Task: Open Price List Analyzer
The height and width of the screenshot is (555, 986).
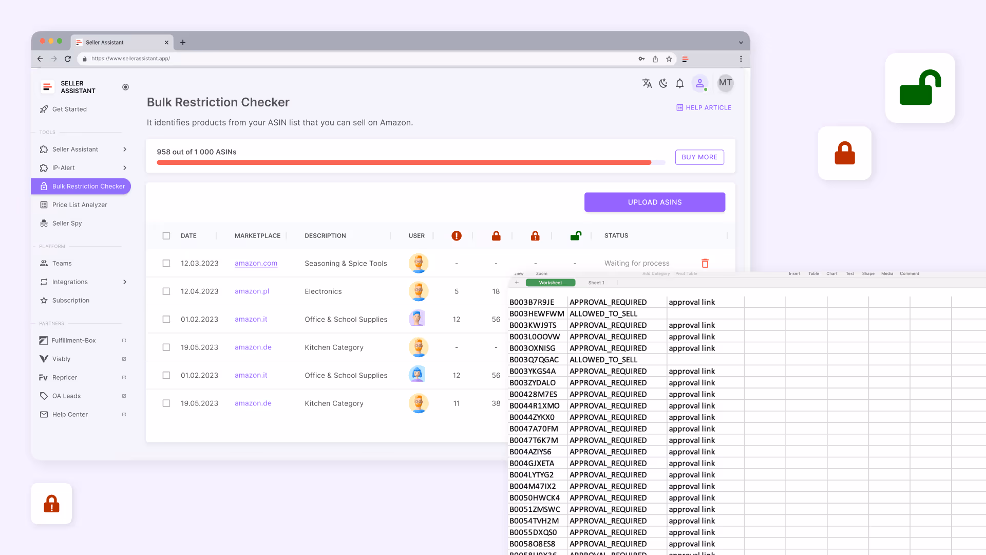Action: pos(80,205)
